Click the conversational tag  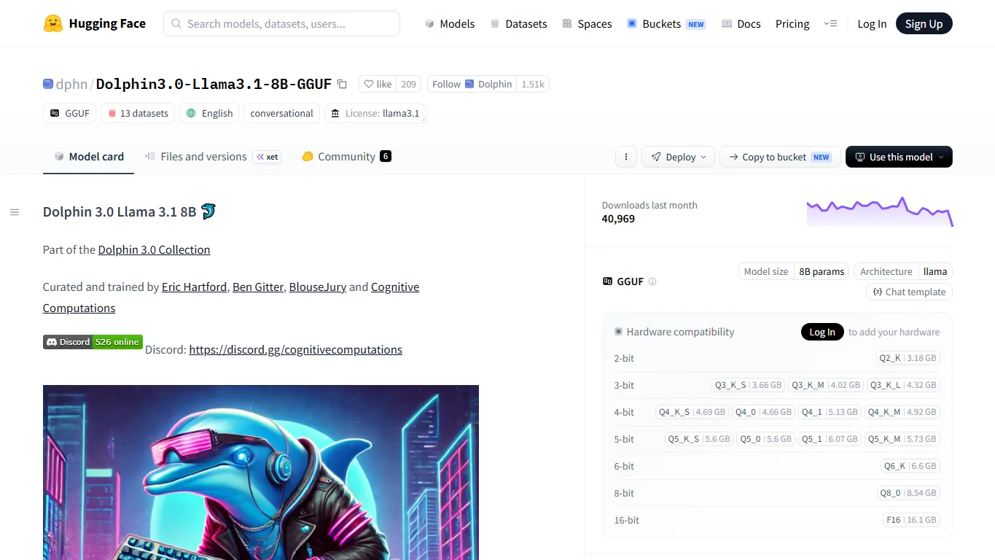pos(281,113)
